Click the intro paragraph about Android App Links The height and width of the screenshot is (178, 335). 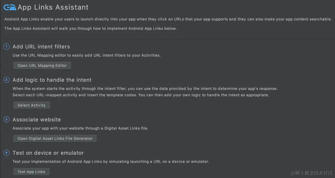(168, 19)
